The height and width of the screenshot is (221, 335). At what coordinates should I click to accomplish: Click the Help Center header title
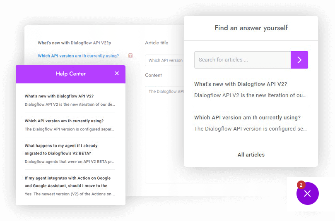coord(71,74)
